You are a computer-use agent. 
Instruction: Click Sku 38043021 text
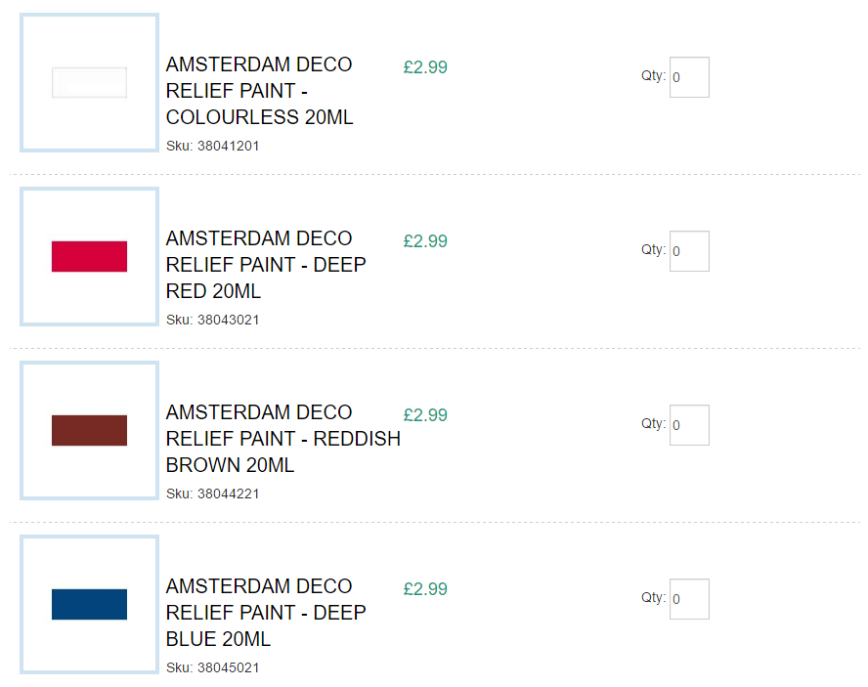(x=212, y=320)
